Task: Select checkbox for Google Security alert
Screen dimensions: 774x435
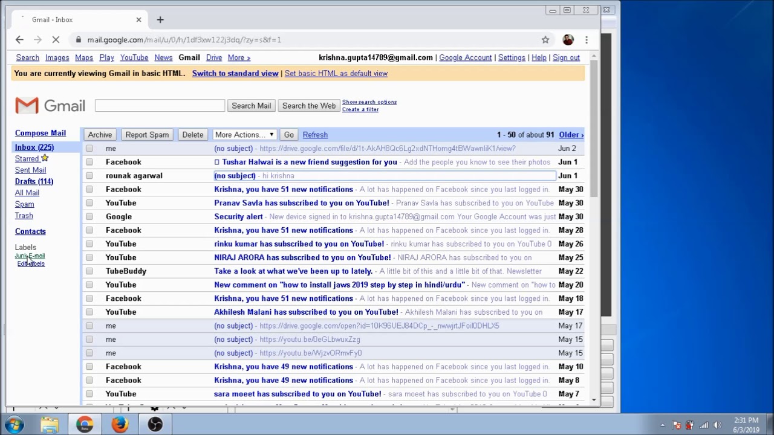Action: click(89, 217)
